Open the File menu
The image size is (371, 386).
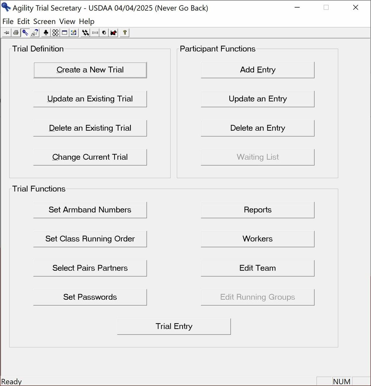(x=8, y=21)
